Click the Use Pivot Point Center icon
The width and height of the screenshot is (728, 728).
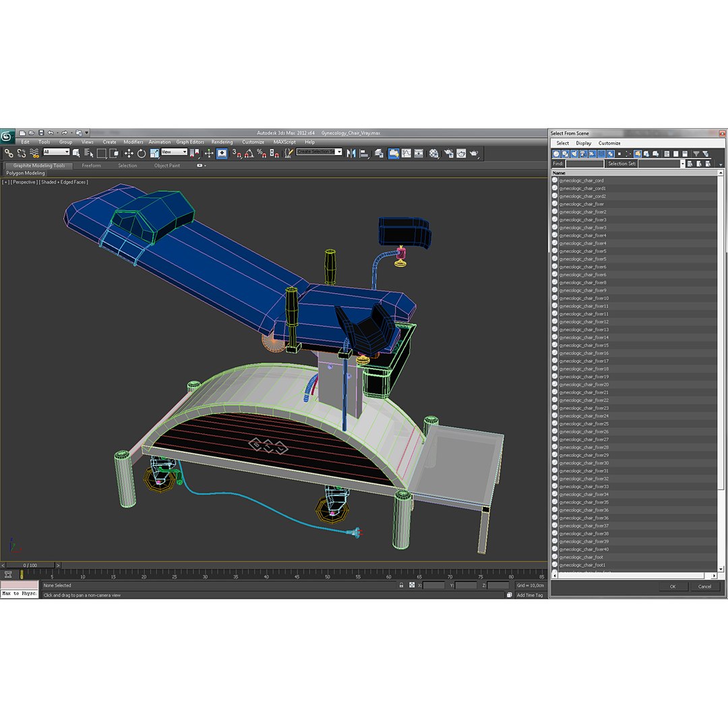(x=195, y=153)
